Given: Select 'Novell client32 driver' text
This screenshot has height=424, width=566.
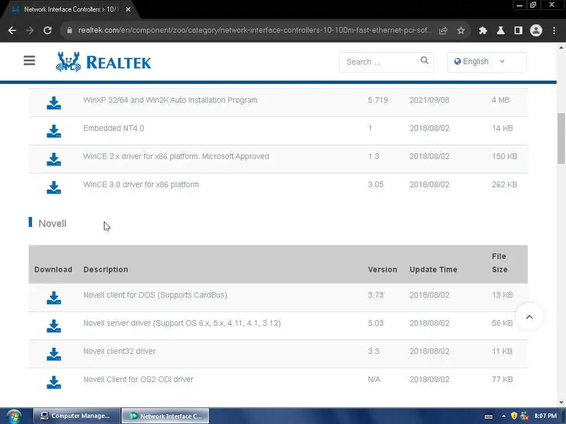Looking at the screenshot, I should 119,351.
